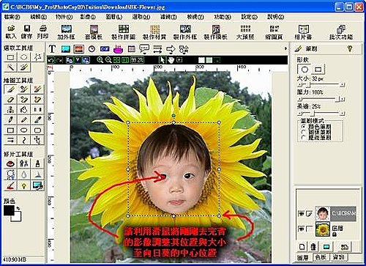Screen dimensions: 366x266
Task: Click the delete layer trash can button
Action: click(x=313, y=247)
